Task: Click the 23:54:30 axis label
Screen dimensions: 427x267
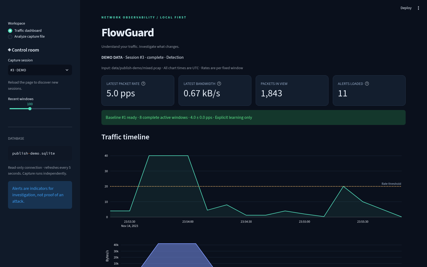Action: 246,222
